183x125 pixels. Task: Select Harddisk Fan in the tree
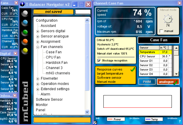point(57,63)
